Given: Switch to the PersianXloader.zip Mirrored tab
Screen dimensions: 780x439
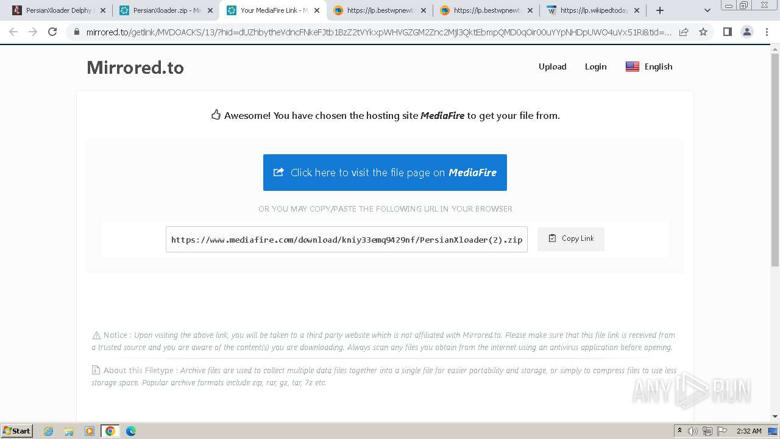Looking at the screenshot, I should pos(166,10).
